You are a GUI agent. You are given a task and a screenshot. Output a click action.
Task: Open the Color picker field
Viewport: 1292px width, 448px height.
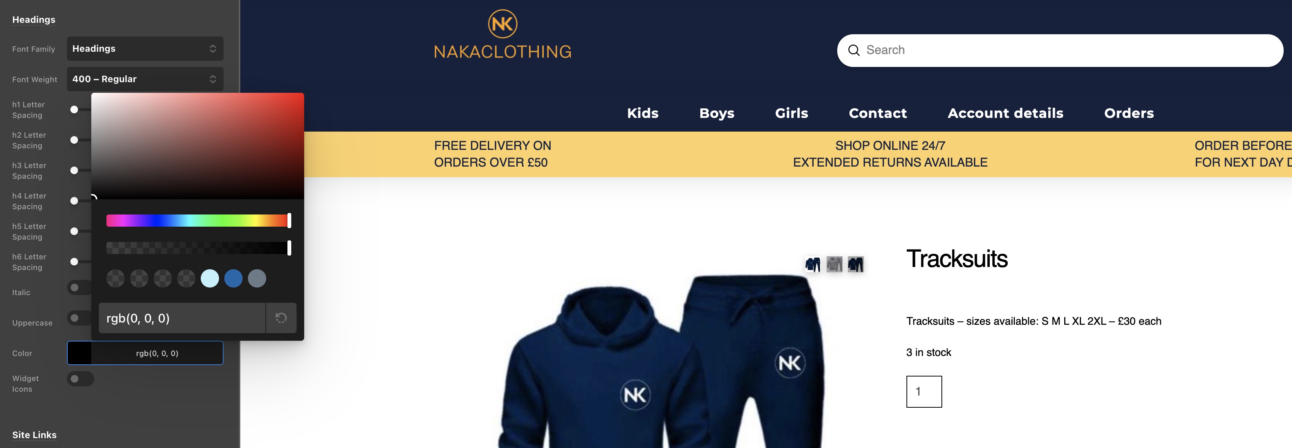[145, 353]
